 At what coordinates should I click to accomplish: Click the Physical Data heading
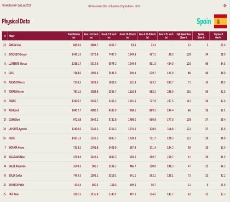click(16, 21)
